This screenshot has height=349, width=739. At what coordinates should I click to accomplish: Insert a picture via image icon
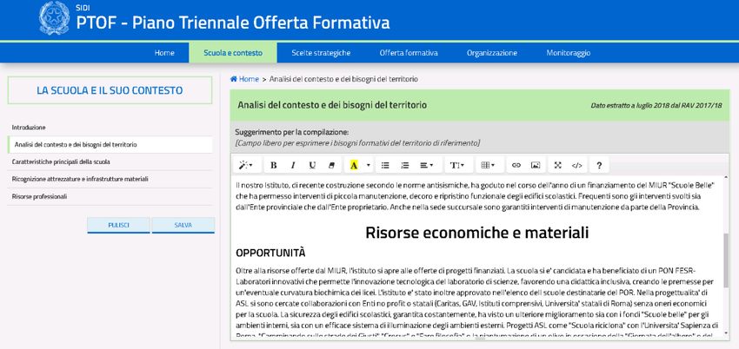click(x=536, y=165)
